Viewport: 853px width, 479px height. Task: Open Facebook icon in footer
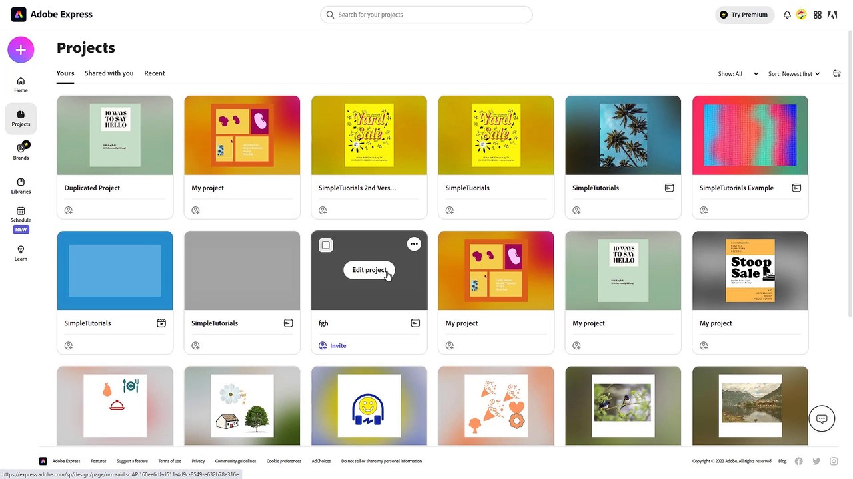click(799, 461)
